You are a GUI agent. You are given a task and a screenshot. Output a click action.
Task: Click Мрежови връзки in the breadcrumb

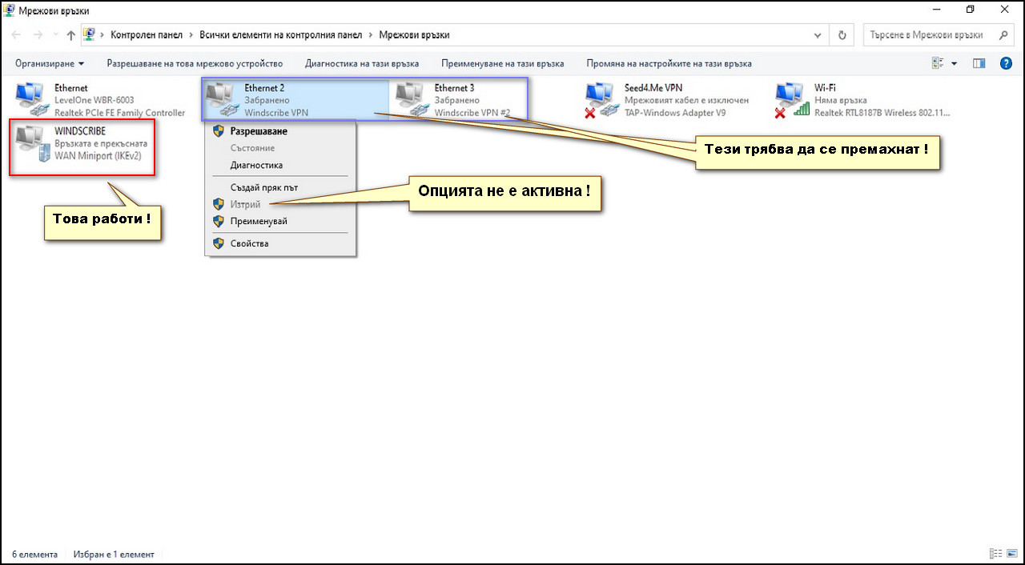pyautogui.click(x=414, y=35)
